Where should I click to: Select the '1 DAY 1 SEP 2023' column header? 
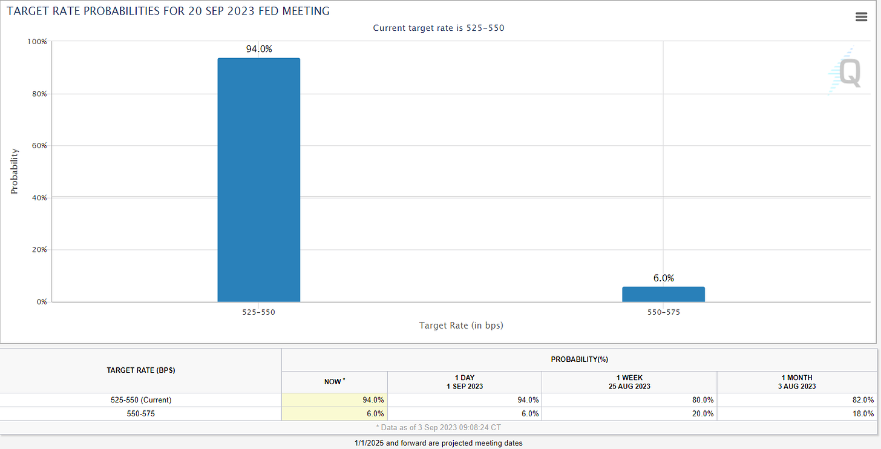pyautogui.click(x=464, y=382)
